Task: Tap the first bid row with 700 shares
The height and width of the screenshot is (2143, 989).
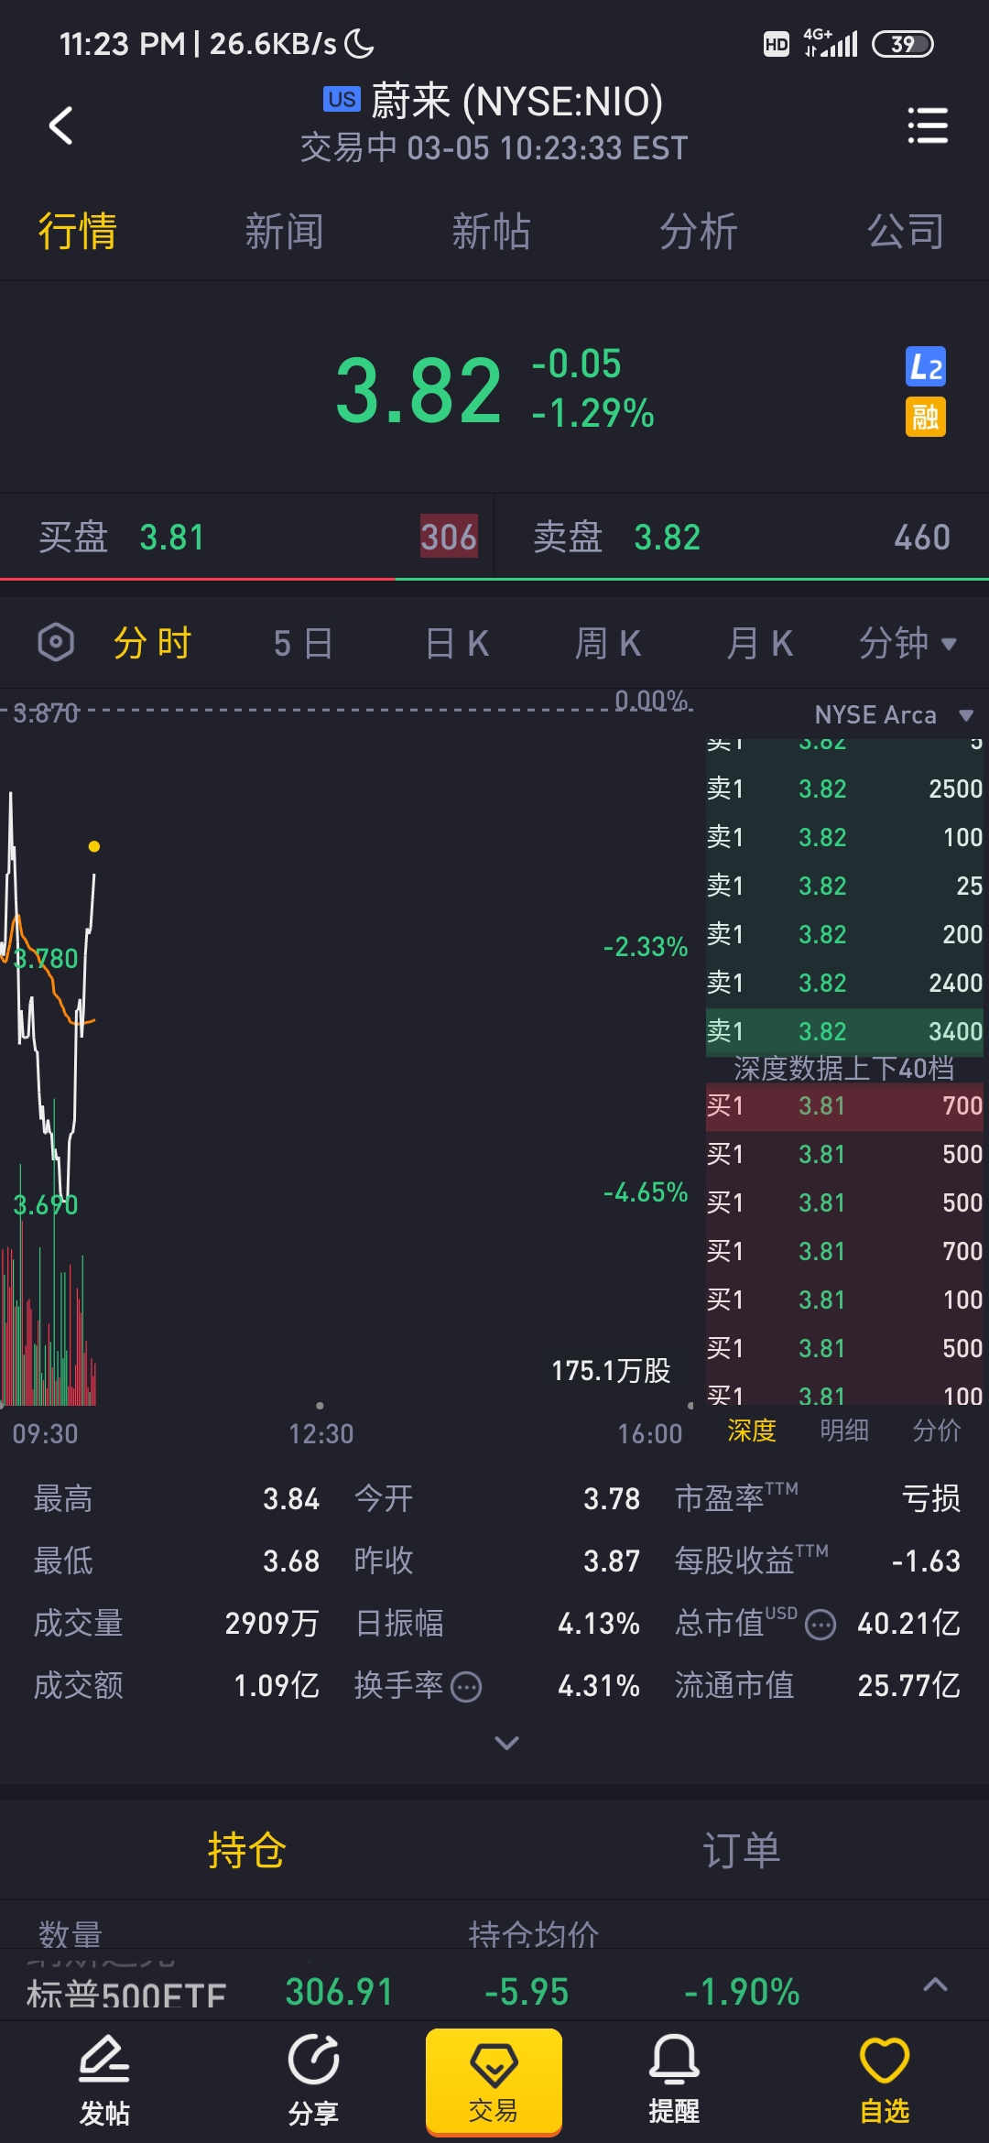Action: click(x=844, y=1105)
